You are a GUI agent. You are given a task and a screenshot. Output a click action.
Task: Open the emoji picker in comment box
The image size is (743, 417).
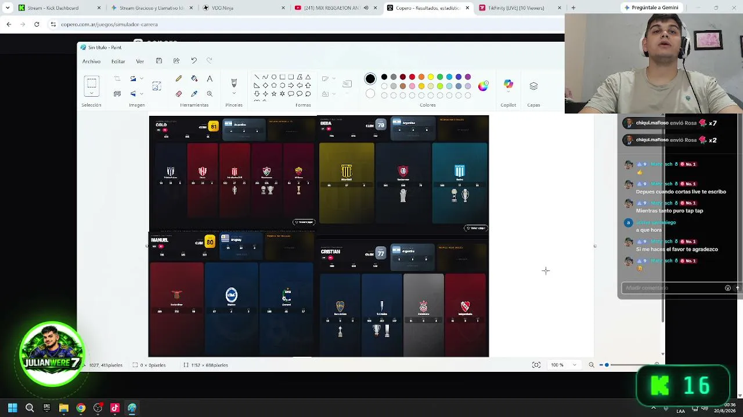(x=728, y=288)
